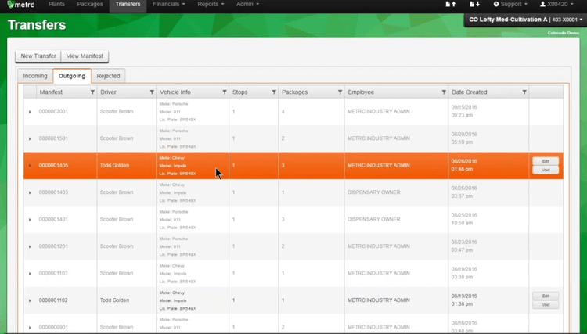587x334 pixels.
Task: Expand manifest 0000001201 row
Action: pyautogui.click(x=30, y=246)
